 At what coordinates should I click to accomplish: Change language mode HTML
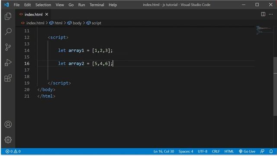pyautogui.click(x=229, y=151)
